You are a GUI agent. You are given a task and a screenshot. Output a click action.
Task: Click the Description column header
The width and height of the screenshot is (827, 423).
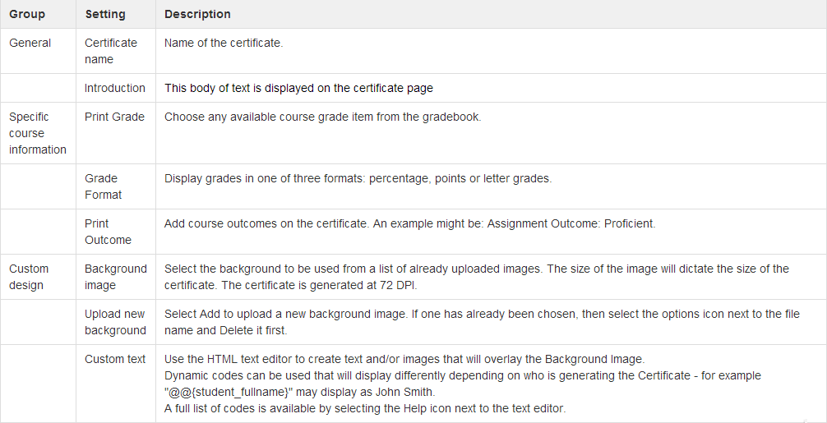[x=197, y=14]
